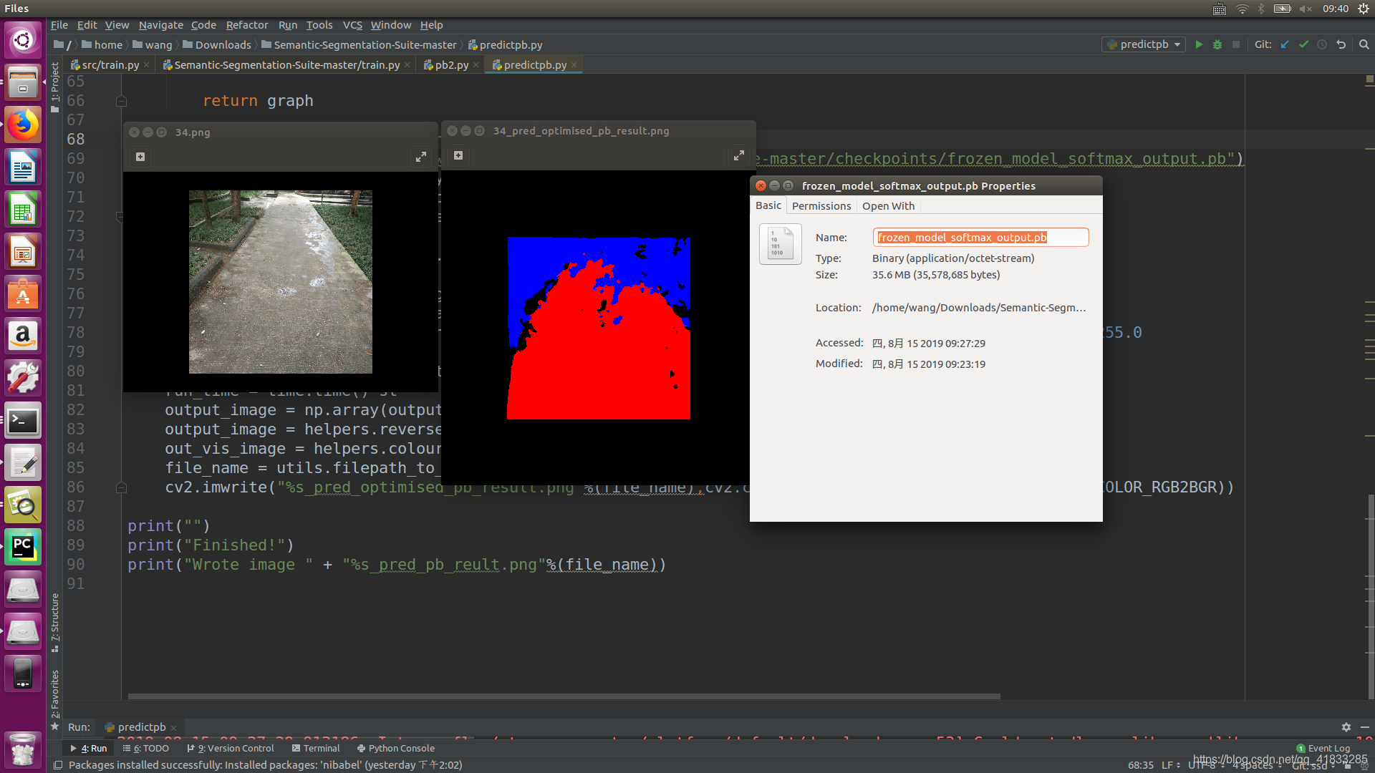Click the green Debug bug icon

tap(1217, 44)
